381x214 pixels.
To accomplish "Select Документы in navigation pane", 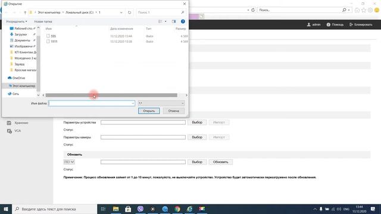I will pyautogui.click(x=22, y=40).
